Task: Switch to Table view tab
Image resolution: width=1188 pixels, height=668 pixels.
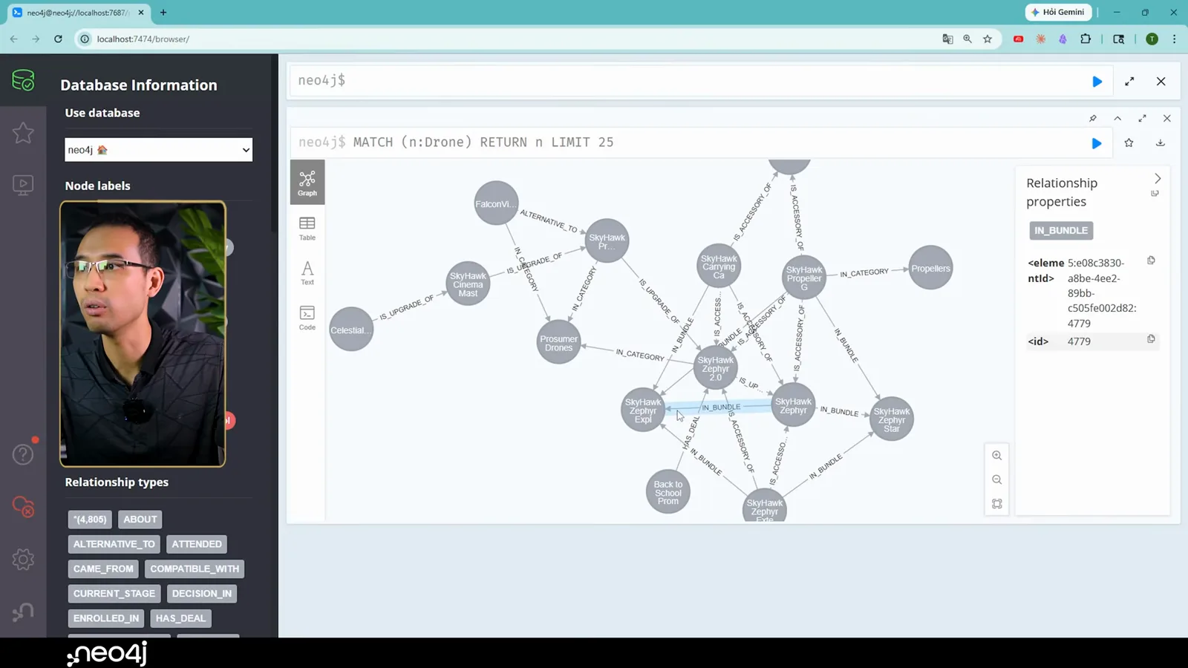Action: [307, 228]
